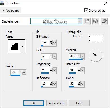Image resolution: width=110 pixels, height=108 pixels.
Task: Reset settings to default with arrow icon
Action: 104,21
